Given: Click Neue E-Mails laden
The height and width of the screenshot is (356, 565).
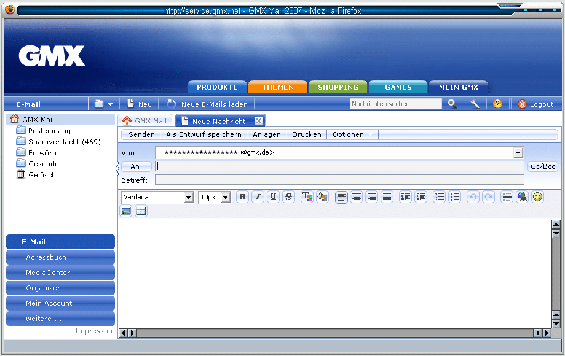Looking at the screenshot, I should pyautogui.click(x=207, y=104).
